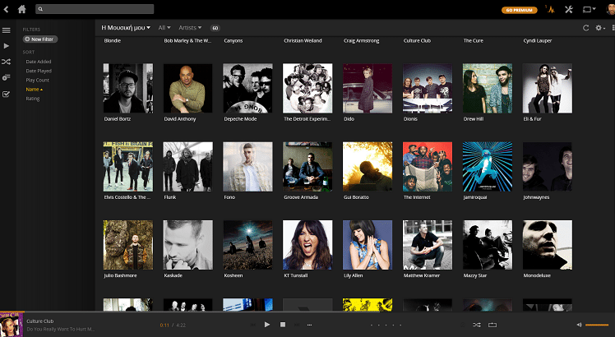Go back with the top-left arrow
The image size is (615, 337).
(6, 9)
